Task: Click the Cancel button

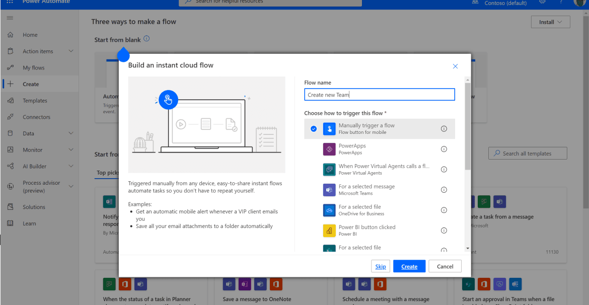Action: pos(445,266)
